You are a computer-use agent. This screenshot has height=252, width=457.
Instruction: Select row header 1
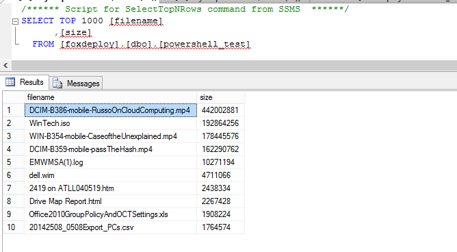[14, 110]
